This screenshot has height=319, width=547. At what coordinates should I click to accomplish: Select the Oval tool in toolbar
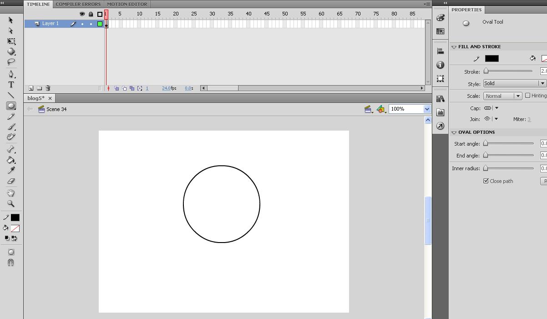tap(11, 106)
